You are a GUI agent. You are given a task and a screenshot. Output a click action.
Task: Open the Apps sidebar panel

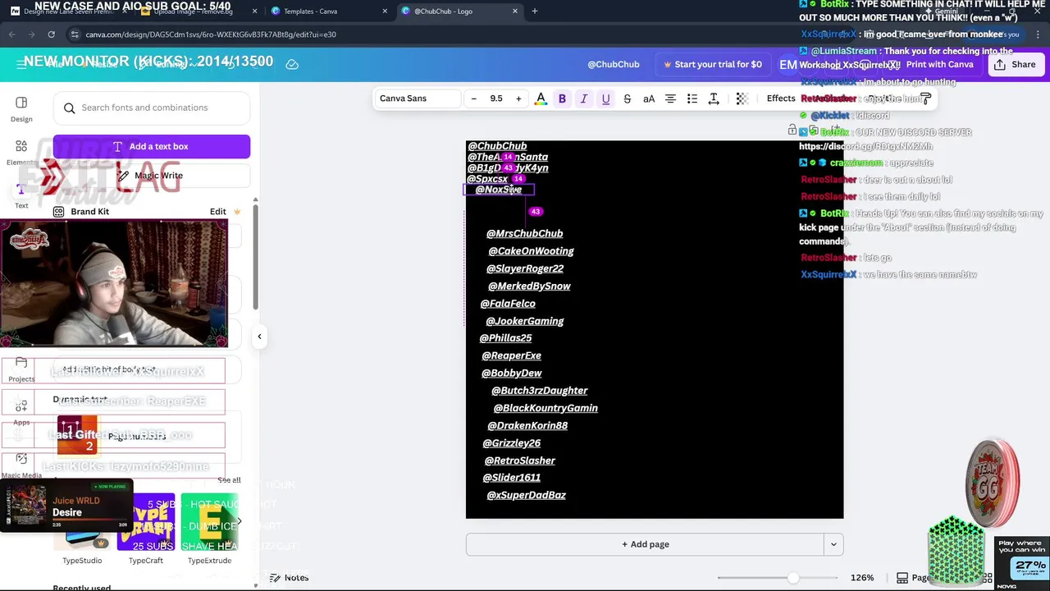pos(21,412)
